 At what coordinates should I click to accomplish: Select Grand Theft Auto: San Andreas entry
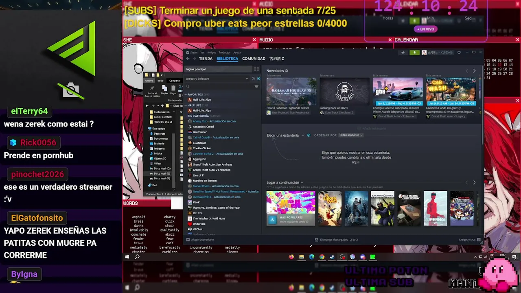209,164
